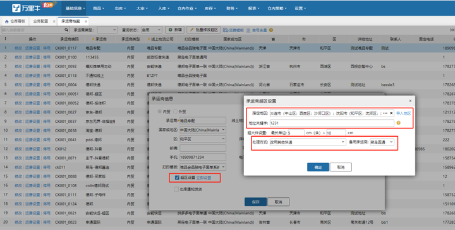Click the orange help icon beside 单号余量
The image size is (455, 230).
point(270,30)
